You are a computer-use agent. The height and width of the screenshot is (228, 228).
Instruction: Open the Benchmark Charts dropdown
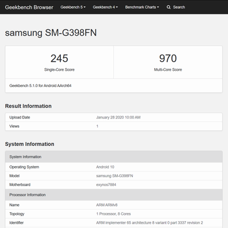142,7
